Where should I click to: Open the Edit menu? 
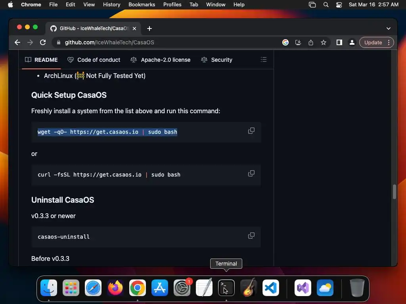[x=71, y=5]
